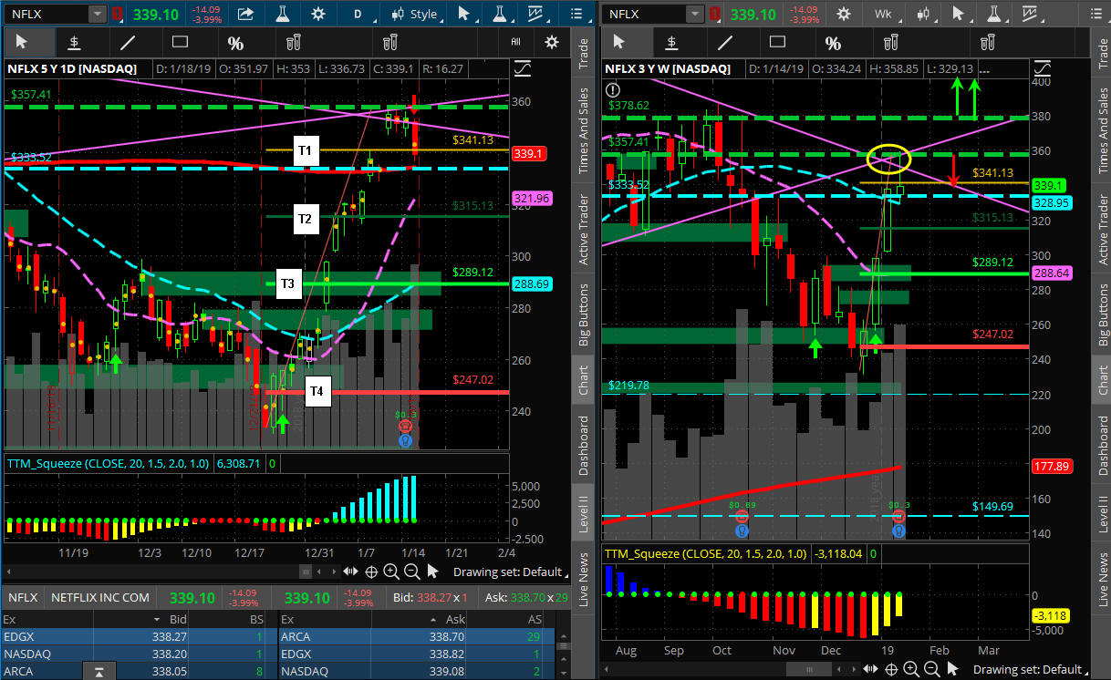Open the Style dropdown menu
This screenshot has height=680, width=1111.
(x=416, y=15)
